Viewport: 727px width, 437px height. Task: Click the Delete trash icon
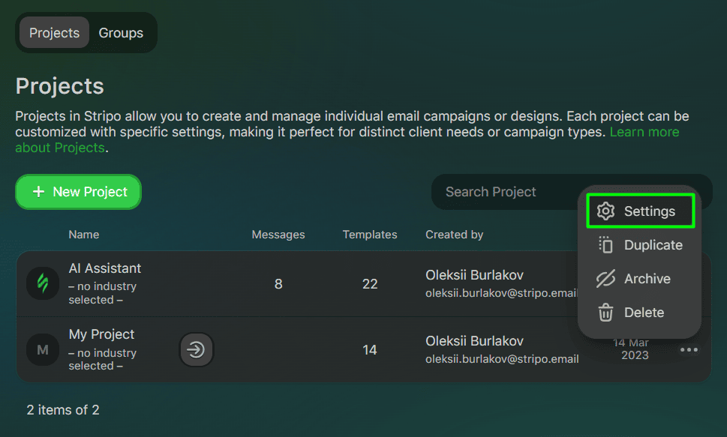click(x=605, y=313)
